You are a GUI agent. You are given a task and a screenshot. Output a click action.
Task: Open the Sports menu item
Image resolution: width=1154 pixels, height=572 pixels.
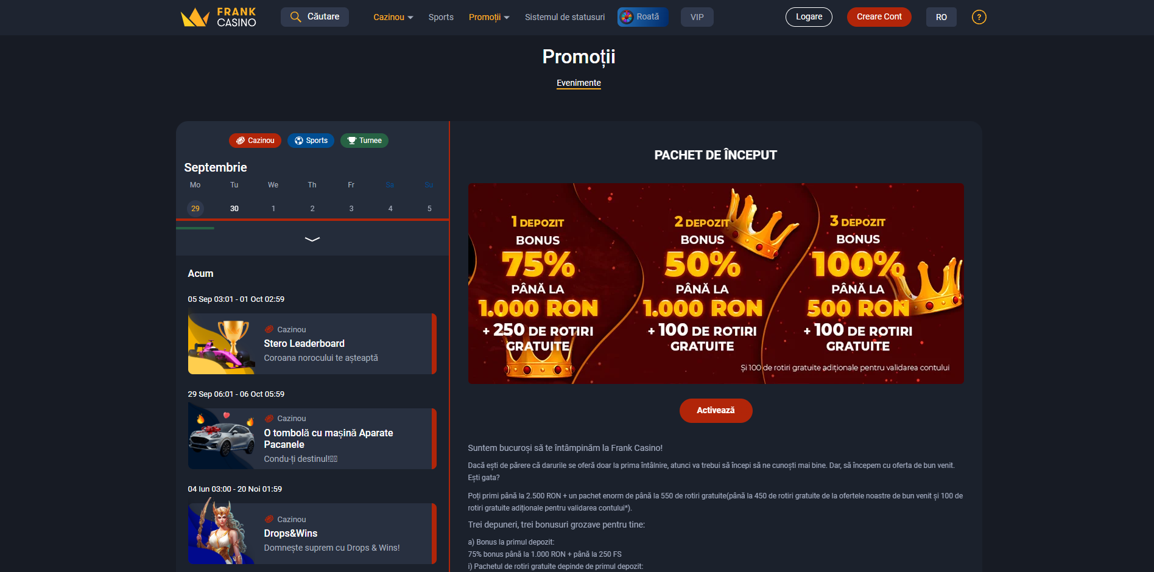[x=441, y=17]
